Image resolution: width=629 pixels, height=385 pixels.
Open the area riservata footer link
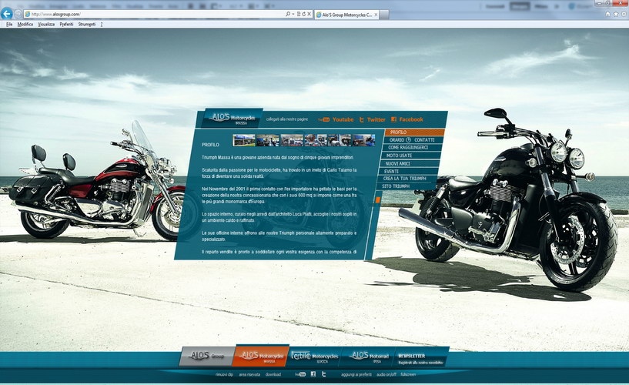click(x=249, y=374)
